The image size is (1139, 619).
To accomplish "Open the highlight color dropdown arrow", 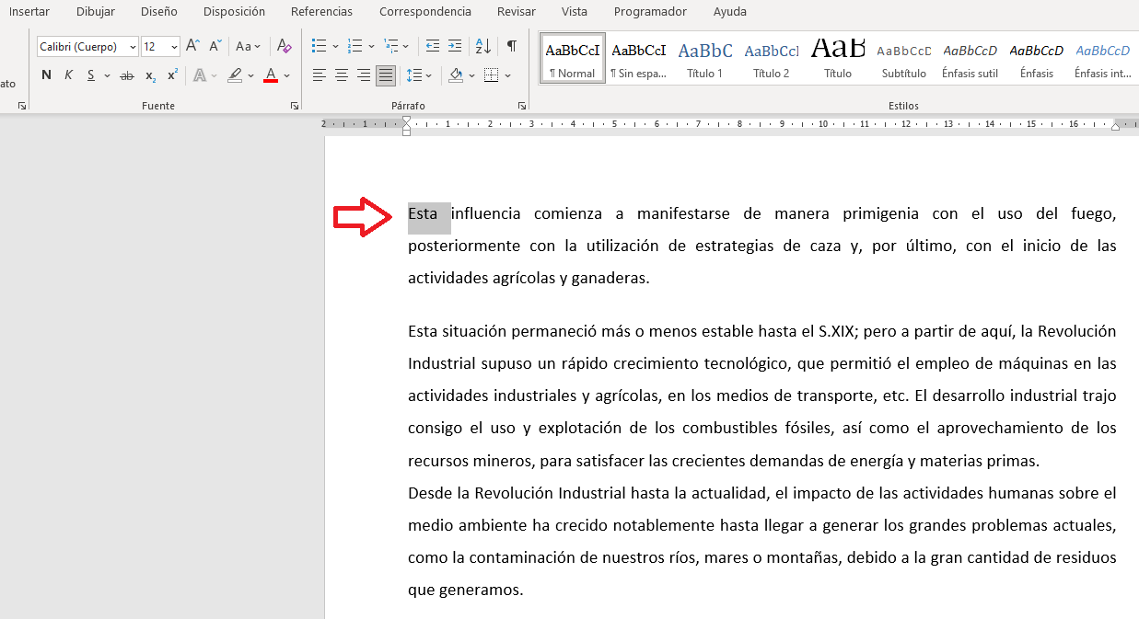I will tap(250, 75).
